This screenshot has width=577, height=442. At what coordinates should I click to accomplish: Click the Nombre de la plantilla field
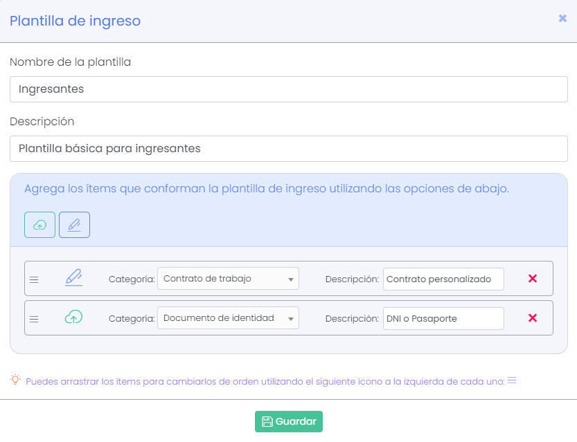(288, 89)
